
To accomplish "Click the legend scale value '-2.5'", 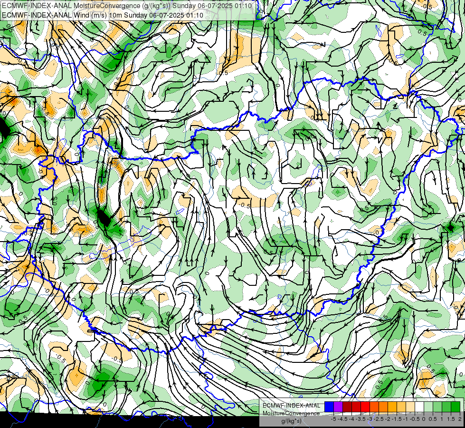I will point(379,419).
